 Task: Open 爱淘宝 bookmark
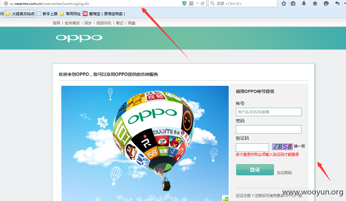(104, 14)
